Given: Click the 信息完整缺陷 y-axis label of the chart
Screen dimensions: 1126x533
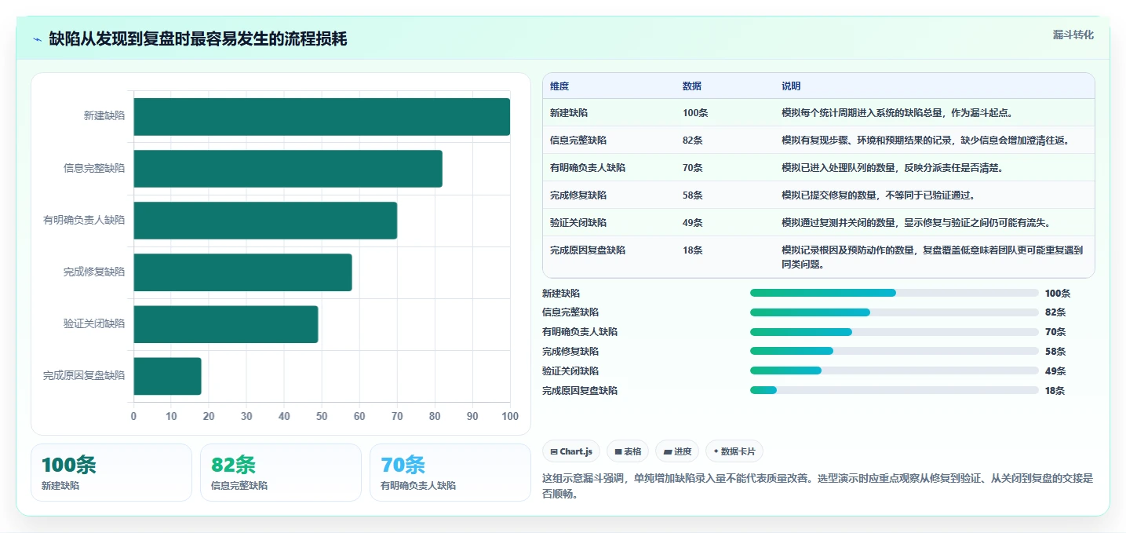Looking at the screenshot, I should tap(94, 168).
